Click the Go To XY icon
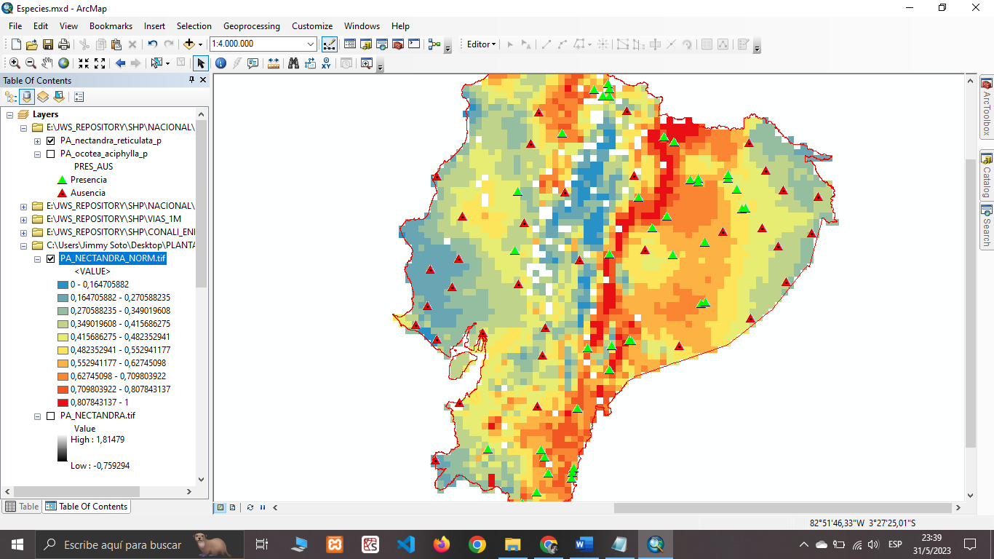This screenshot has width=994, height=559. pos(326,63)
